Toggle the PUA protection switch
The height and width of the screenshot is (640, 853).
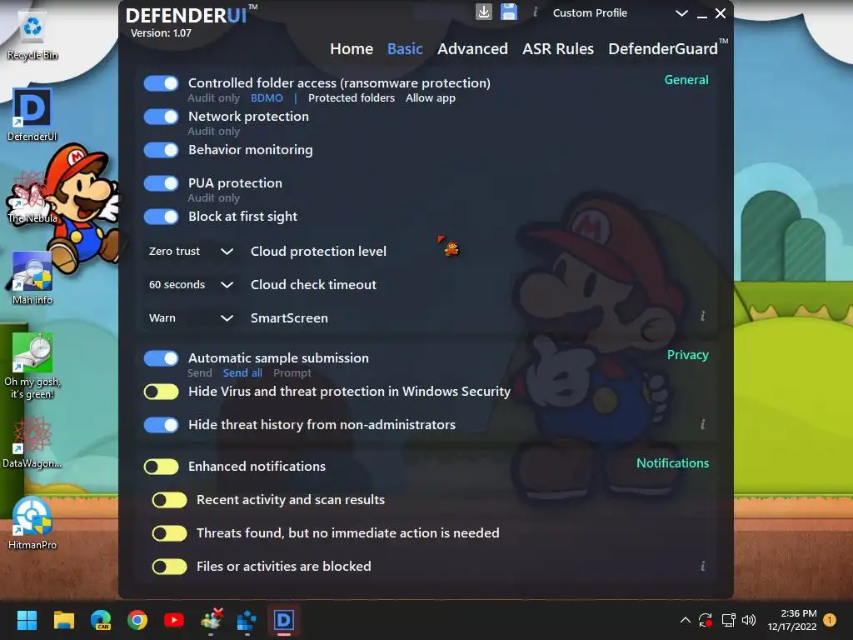(161, 183)
